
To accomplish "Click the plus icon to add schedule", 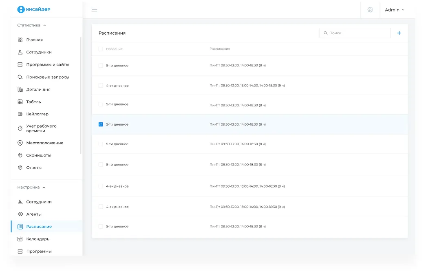I will pyautogui.click(x=399, y=33).
